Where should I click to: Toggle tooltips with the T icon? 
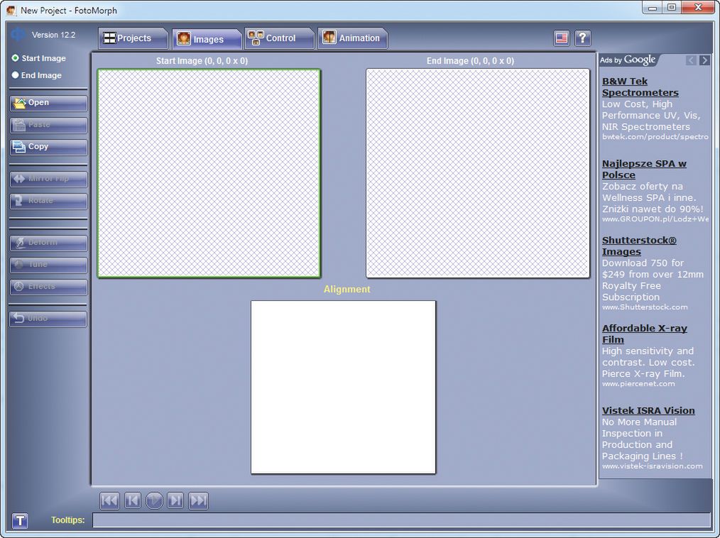click(20, 520)
